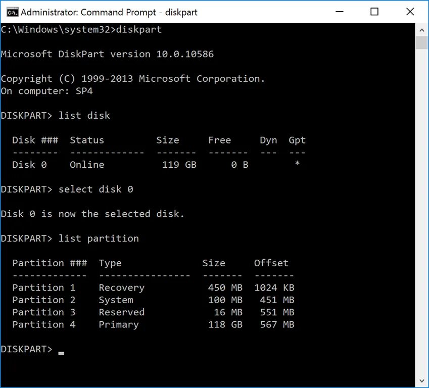Click the 'Size' header in partition table
The image size is (429, 388).
point(214,263)
